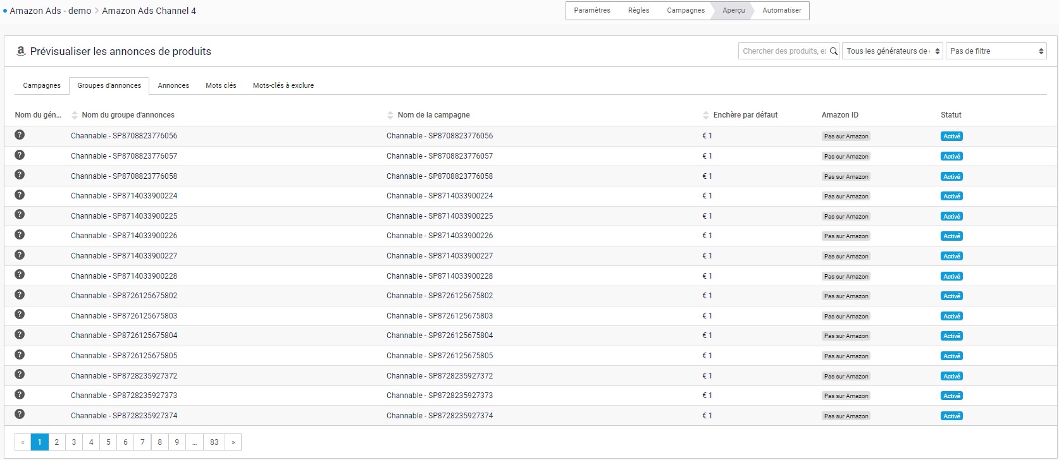Click the help icon for row SP8726125675802
The height and width of the screenshot is (460, 1059).
point(20,294)
